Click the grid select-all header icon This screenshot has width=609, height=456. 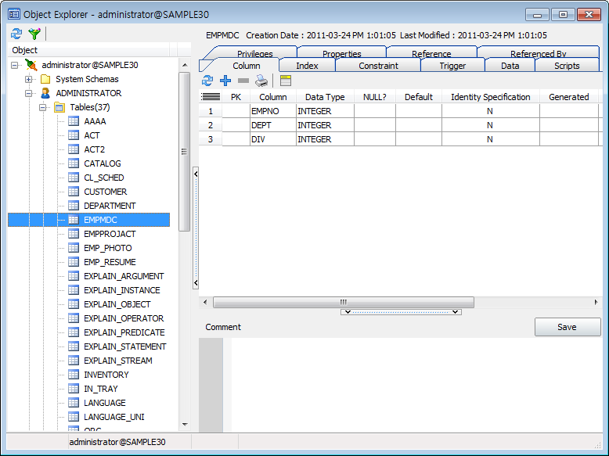211,97
